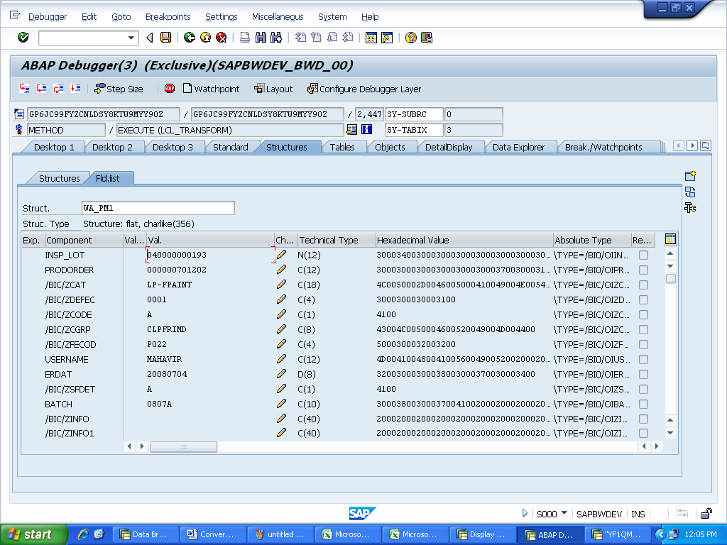Viewport: 727px width, 545px height.
Task: Click the Continue debugger icon
Action: 75,88
